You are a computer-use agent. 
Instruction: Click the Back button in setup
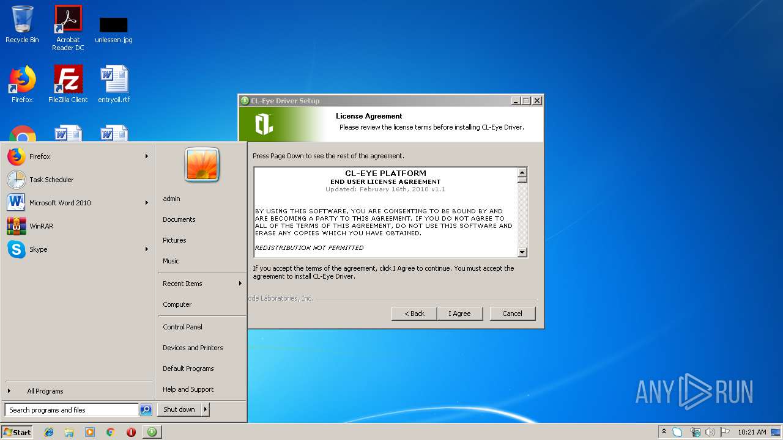(x=414, y=313)
